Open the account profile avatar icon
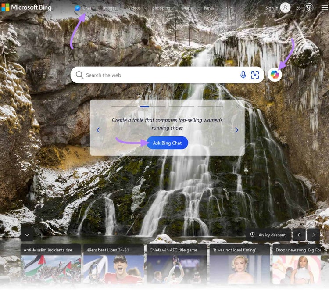Image resolution: width=329 pixels, height=290 pixels. tap(286, 7)
